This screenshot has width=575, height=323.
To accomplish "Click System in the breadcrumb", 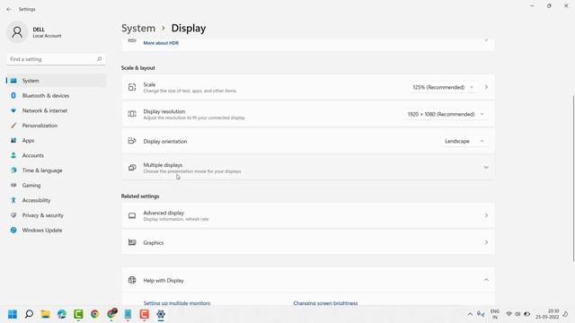I will tap(138, 28).
